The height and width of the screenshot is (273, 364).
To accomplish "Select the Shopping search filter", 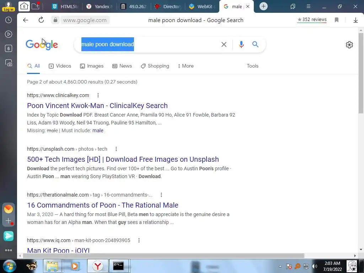I will click(x=155, y=66).
